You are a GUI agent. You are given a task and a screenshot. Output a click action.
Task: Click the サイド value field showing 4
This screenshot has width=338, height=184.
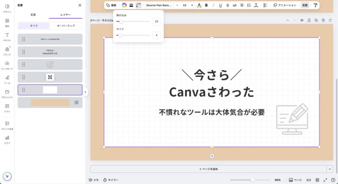tap(156, 35)
